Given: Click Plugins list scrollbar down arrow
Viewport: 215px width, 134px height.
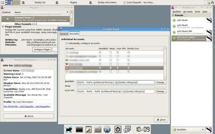Looking at the screenshot, I should point(72,24).
